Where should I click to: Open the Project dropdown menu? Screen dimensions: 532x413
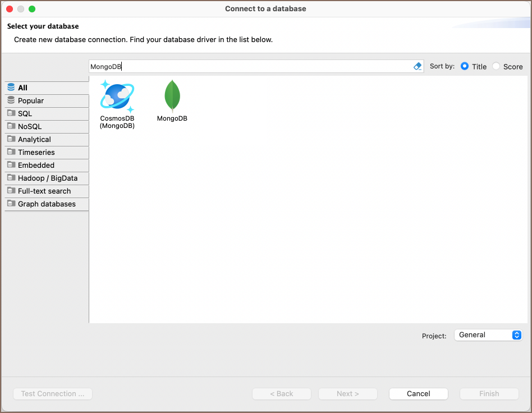(x=488, y=335)
